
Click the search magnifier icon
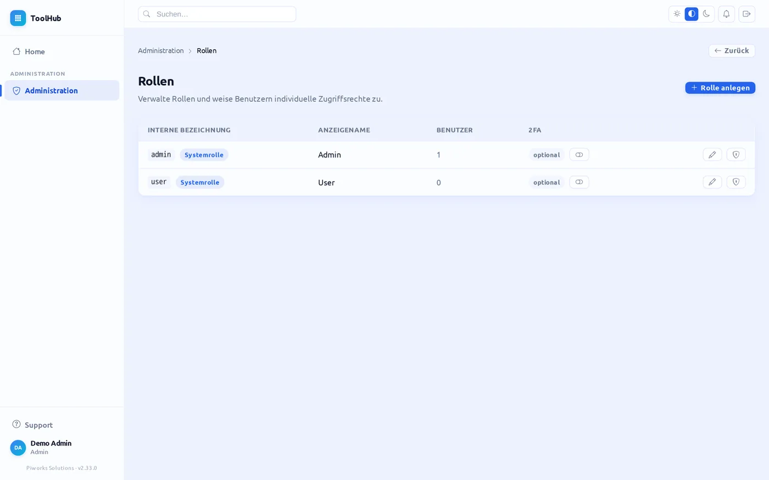147,14
